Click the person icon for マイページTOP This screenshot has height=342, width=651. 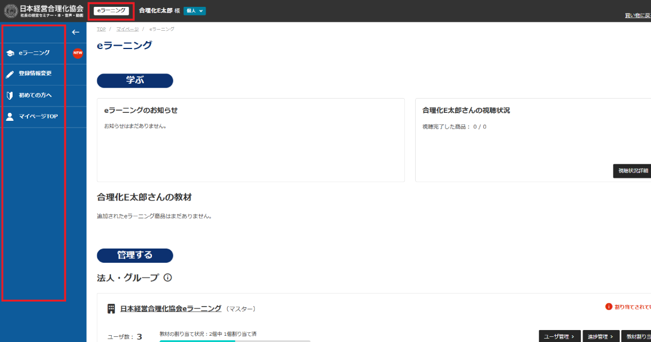[10, 116]
